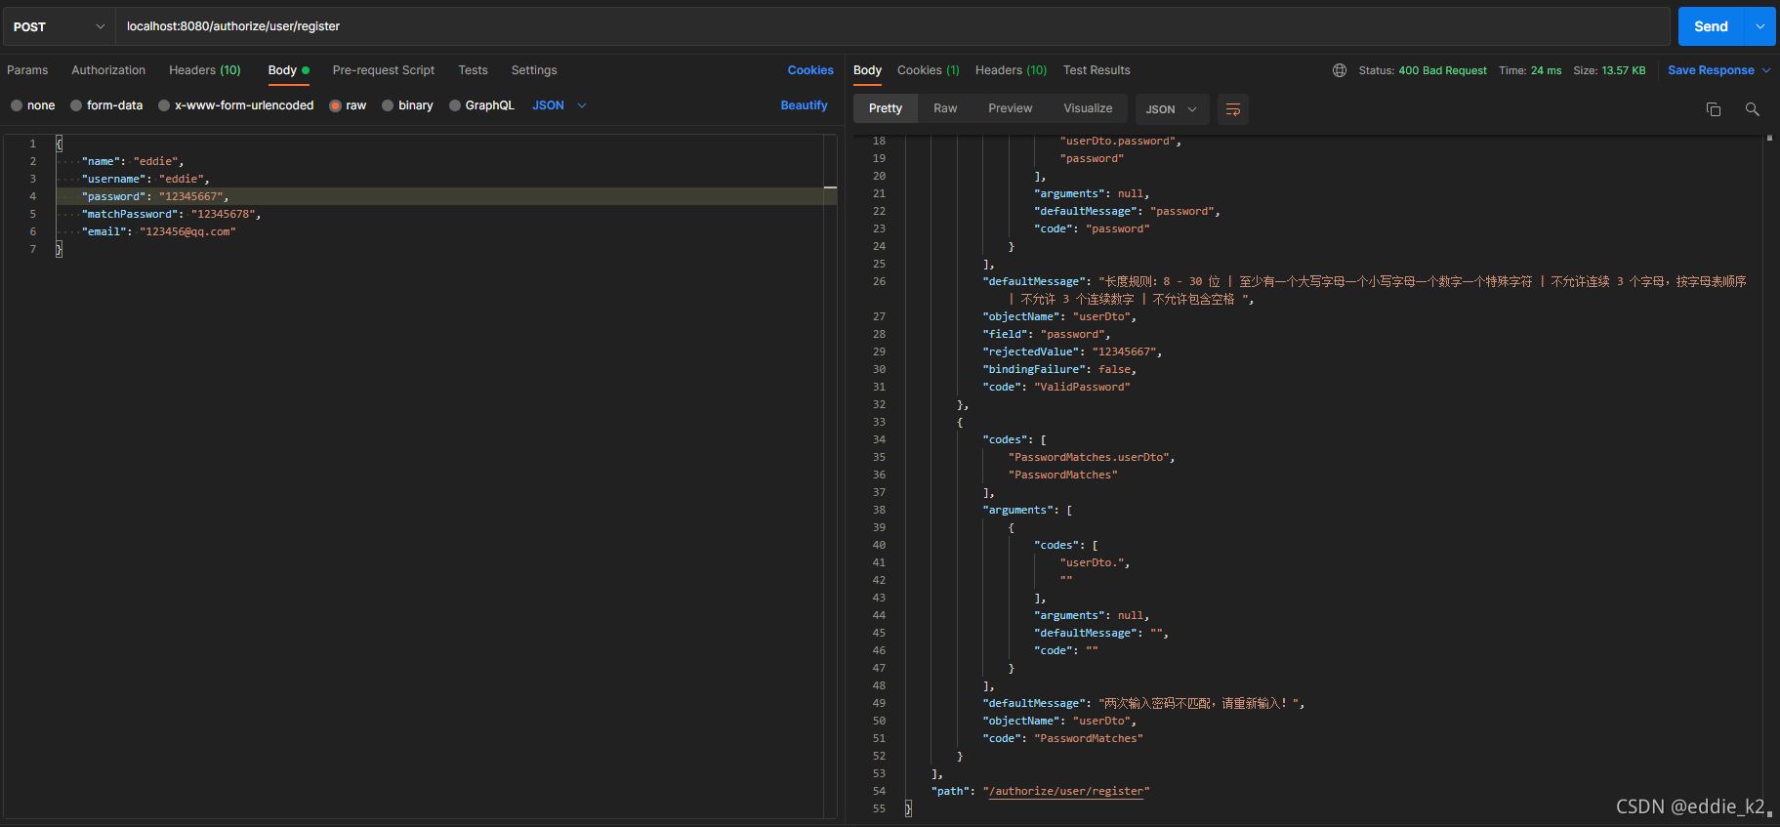Screen dimensions: 1780x827
Task: Click the response size 13.57 KB value
Action: 1623,70
